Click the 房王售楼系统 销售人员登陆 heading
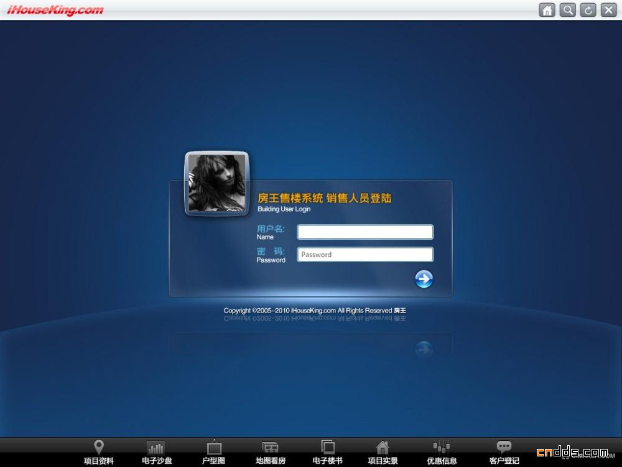Screen dimensions: 622x467 point(325,198)
